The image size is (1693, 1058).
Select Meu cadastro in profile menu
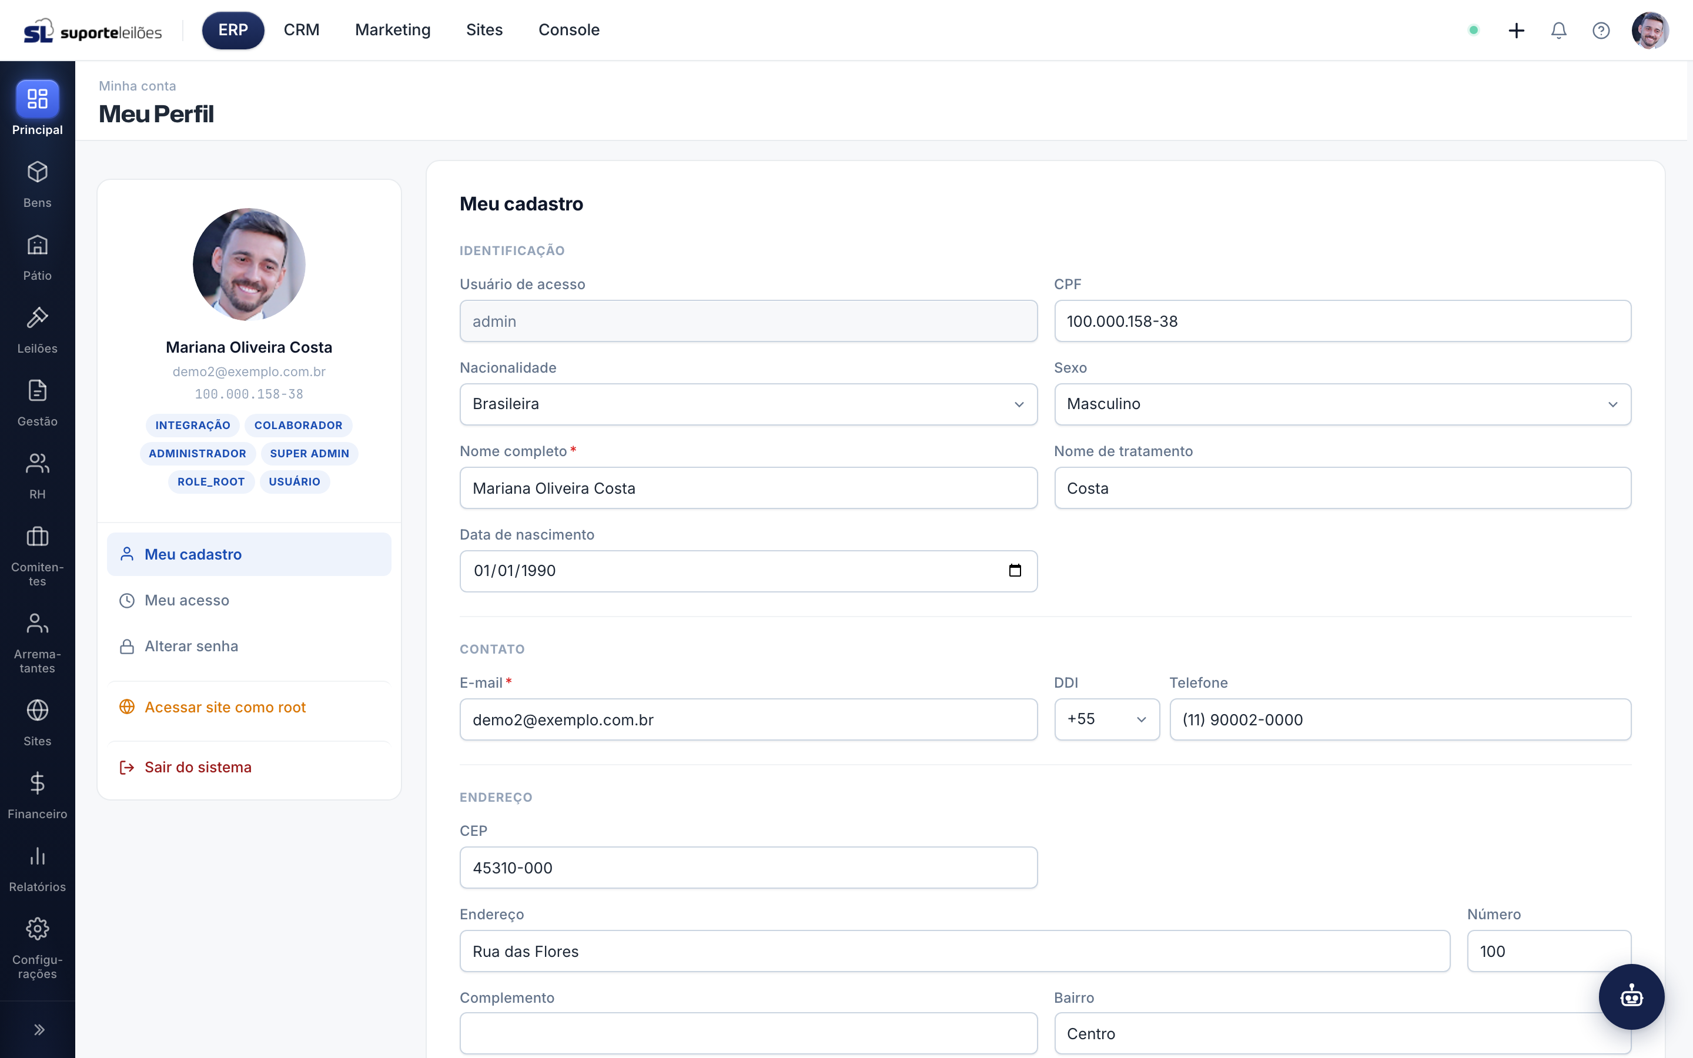[x=249, y=554]
